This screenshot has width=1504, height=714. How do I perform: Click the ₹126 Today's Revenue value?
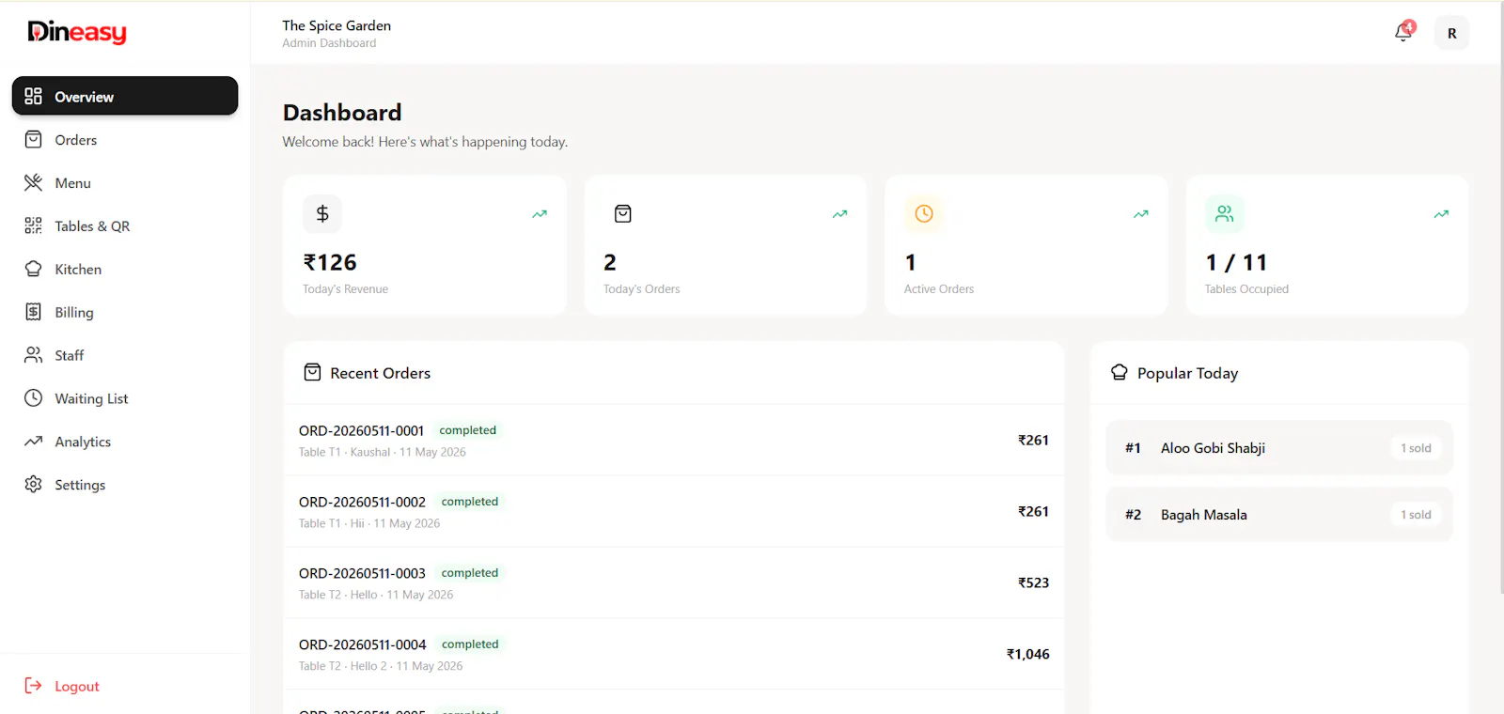point(330,262)
